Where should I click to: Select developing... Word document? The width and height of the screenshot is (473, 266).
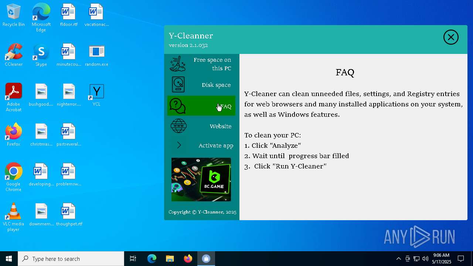(41, 175)
